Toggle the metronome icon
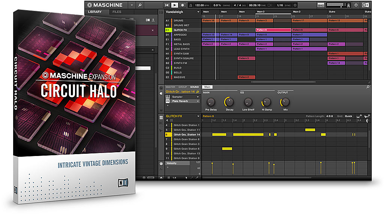Screen dimensions: 384x216 click(x=190, y=5)
